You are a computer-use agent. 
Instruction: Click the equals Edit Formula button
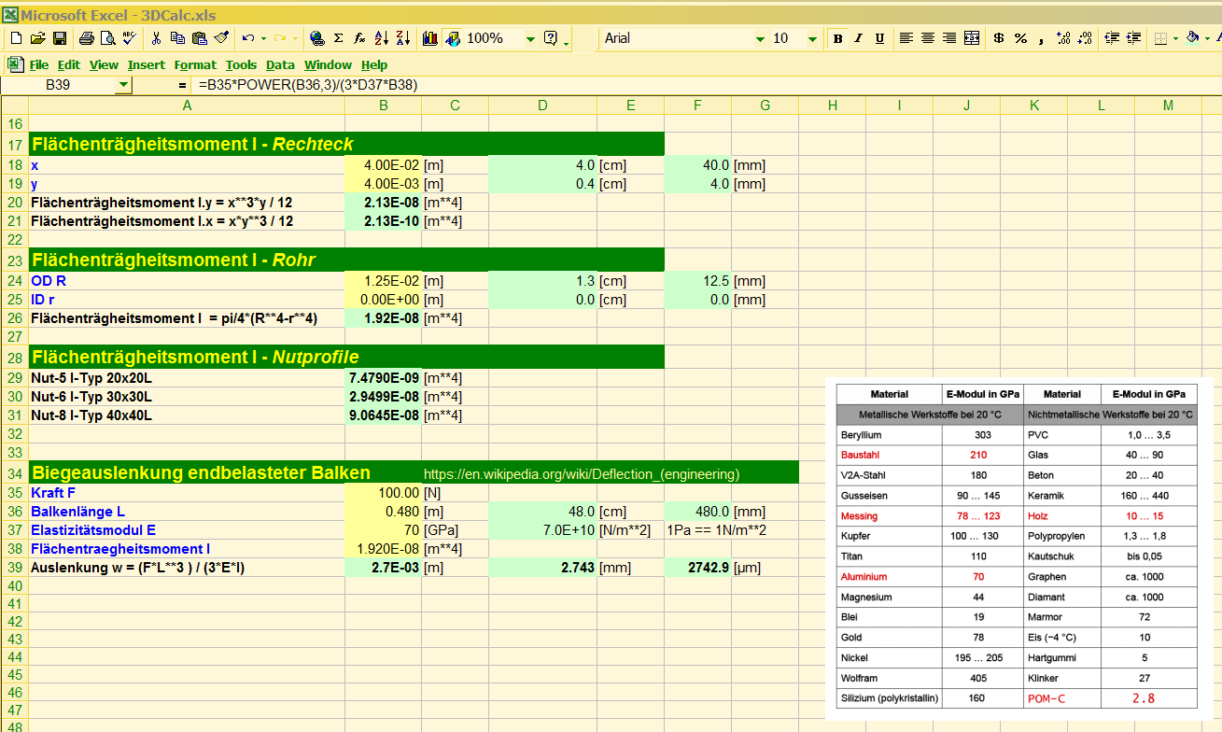pyautogui.click(x=182, y=84)
